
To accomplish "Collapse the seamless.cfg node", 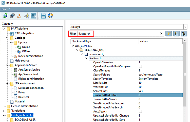I will coord(82,54).
